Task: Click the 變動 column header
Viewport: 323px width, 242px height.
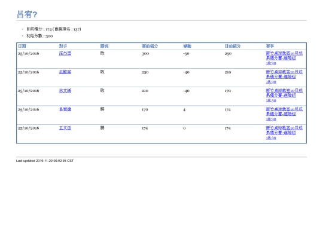Action: [x=187, y=46]
